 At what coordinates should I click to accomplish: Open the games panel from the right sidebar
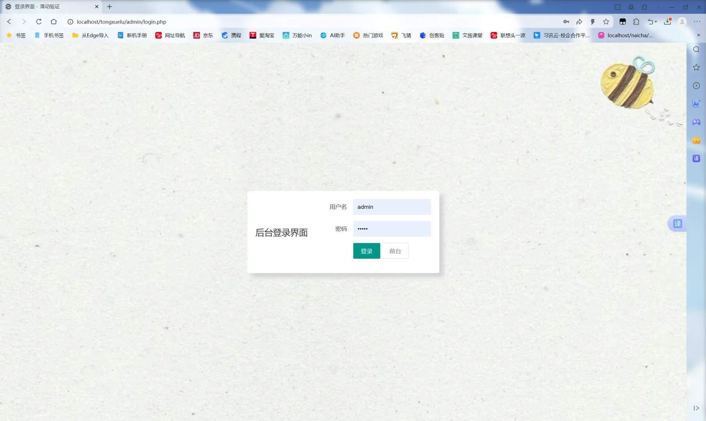pos(696,122)
